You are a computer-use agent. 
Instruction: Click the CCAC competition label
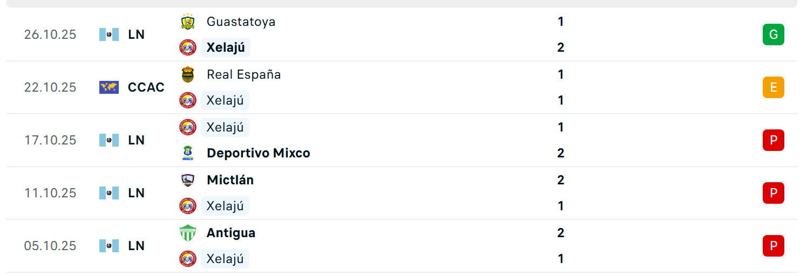146,87
